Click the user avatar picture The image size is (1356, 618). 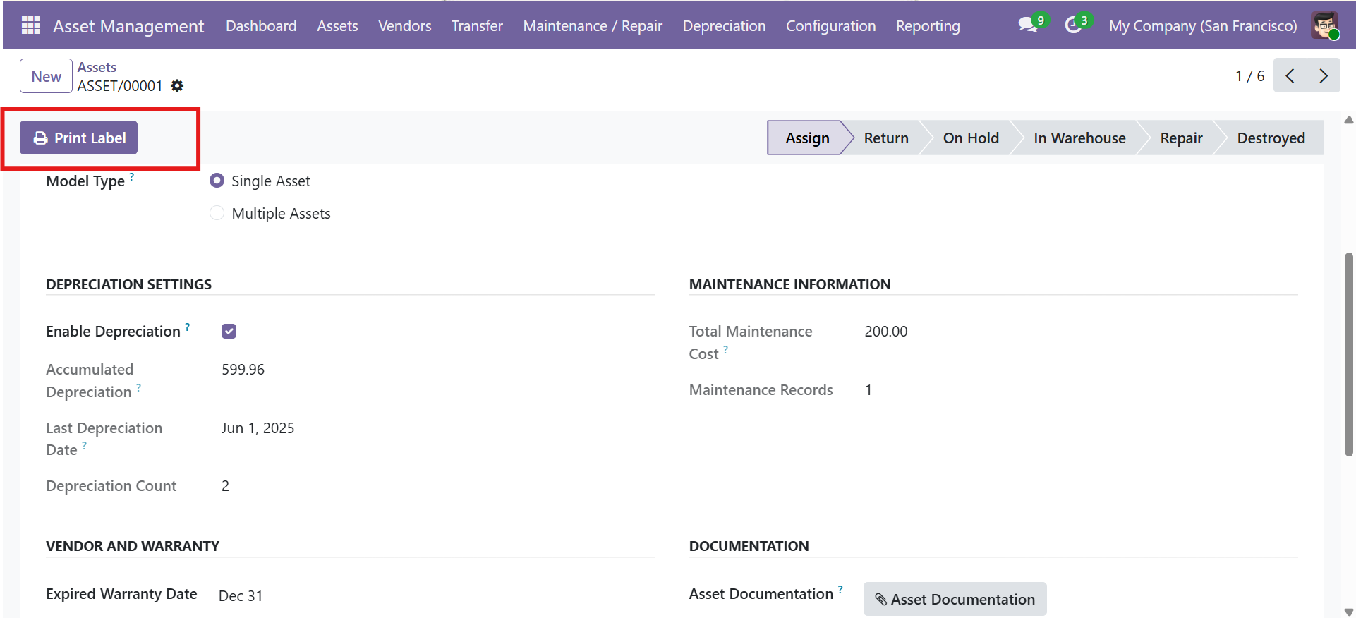[1325, 25]
